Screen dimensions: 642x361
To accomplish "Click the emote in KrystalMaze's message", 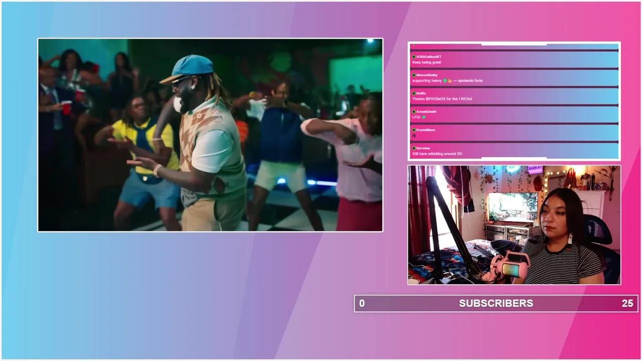I will point(414,136).
